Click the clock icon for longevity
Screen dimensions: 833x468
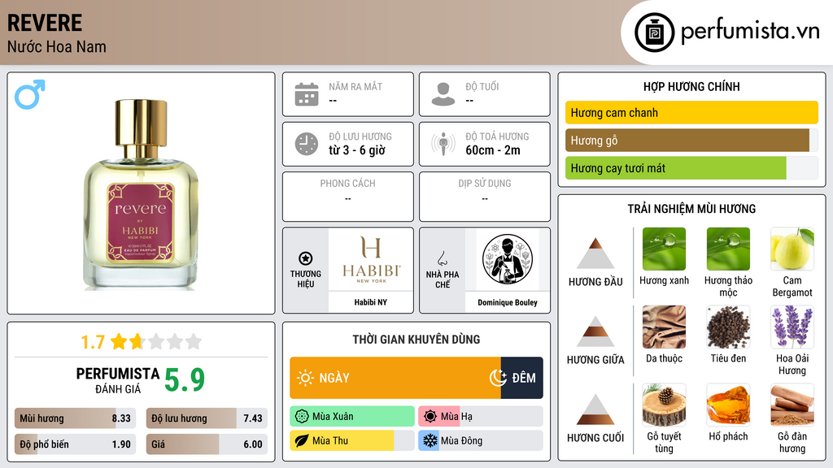coord(307,144)
